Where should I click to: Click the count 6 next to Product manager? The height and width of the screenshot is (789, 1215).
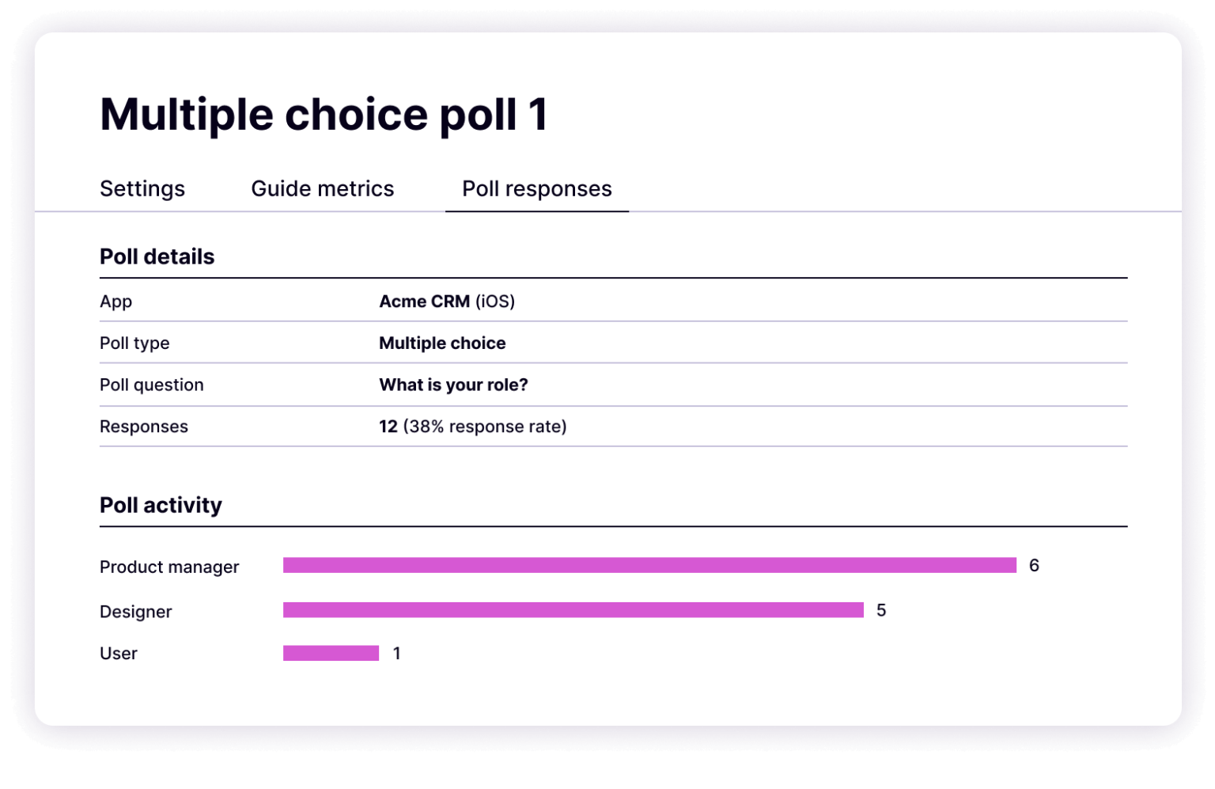coord(1035,565)
